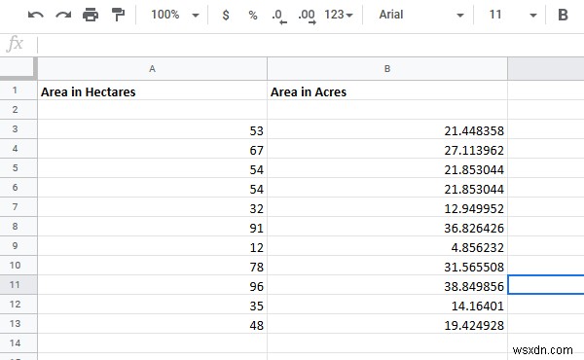Select cell with value 36.826426

pos(387,227)
